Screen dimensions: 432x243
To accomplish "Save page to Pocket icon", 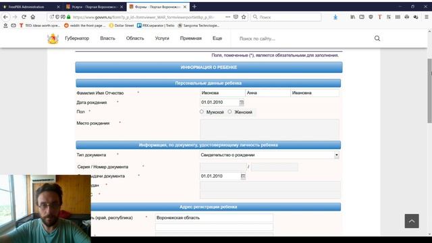I will click(x=236, y=17).
